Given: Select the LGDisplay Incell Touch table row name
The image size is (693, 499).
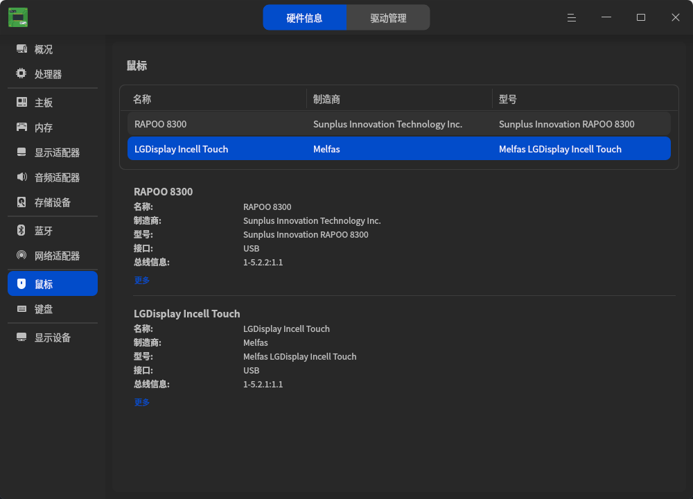Looking at the screenshot, I should (x=181, y=150).
